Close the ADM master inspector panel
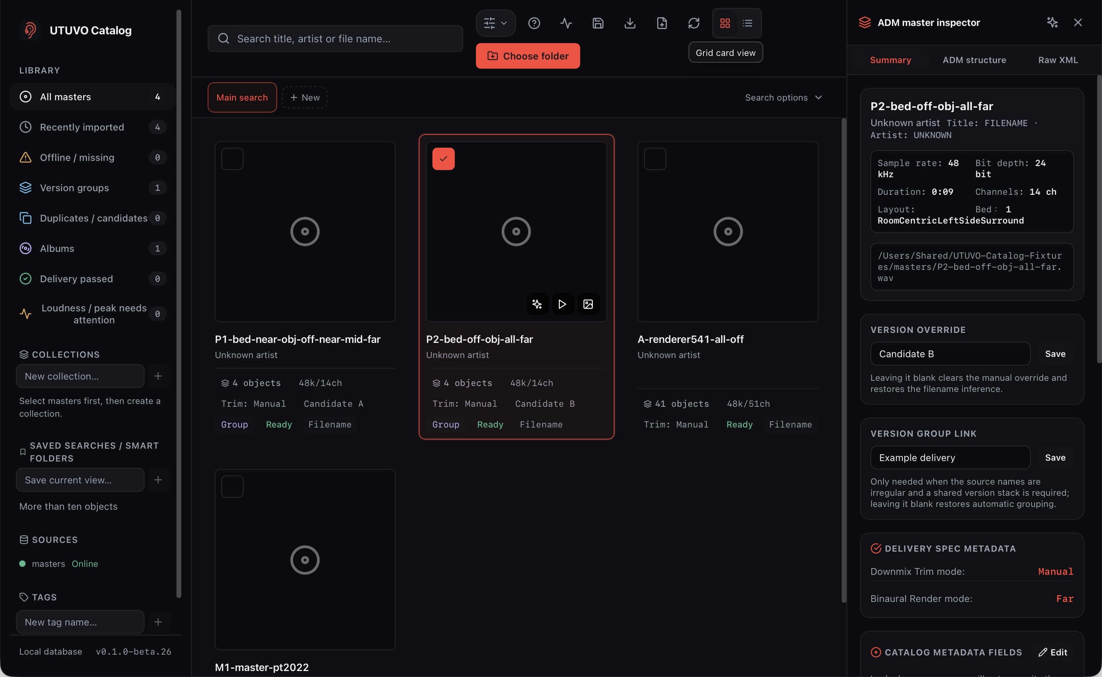Viewport: 1102px width, 677px height. click(1078, 22)
